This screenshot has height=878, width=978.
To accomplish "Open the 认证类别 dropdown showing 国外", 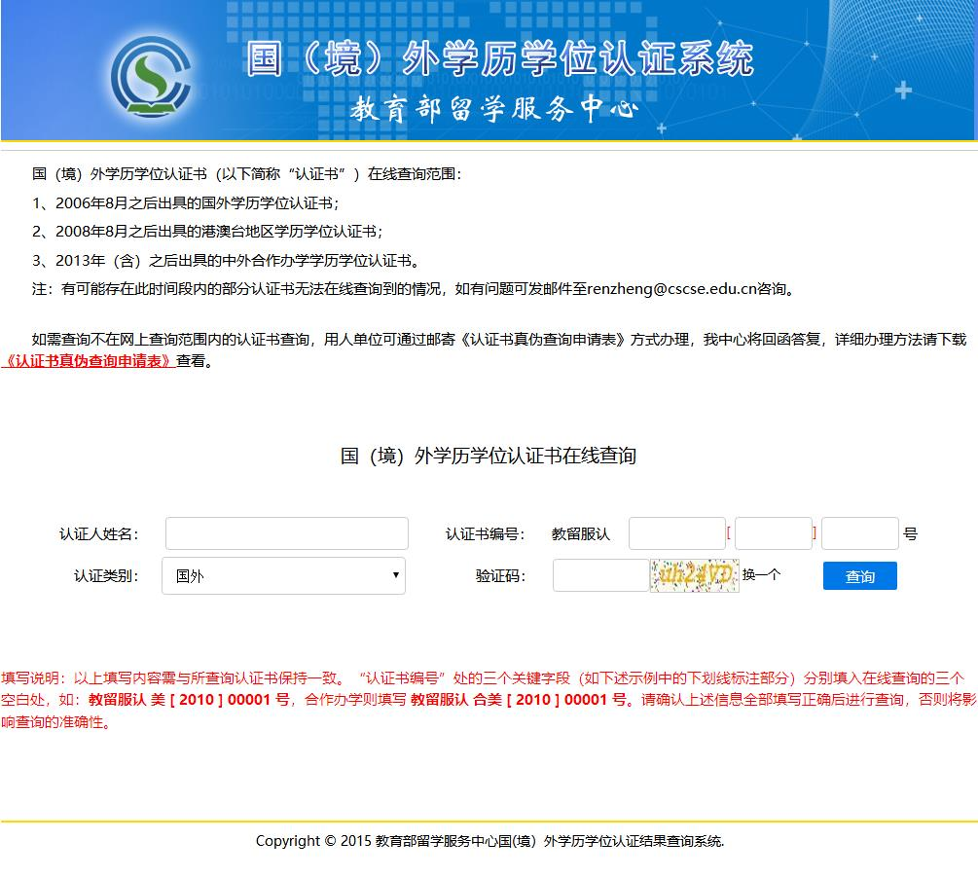I will pos(283,575).
